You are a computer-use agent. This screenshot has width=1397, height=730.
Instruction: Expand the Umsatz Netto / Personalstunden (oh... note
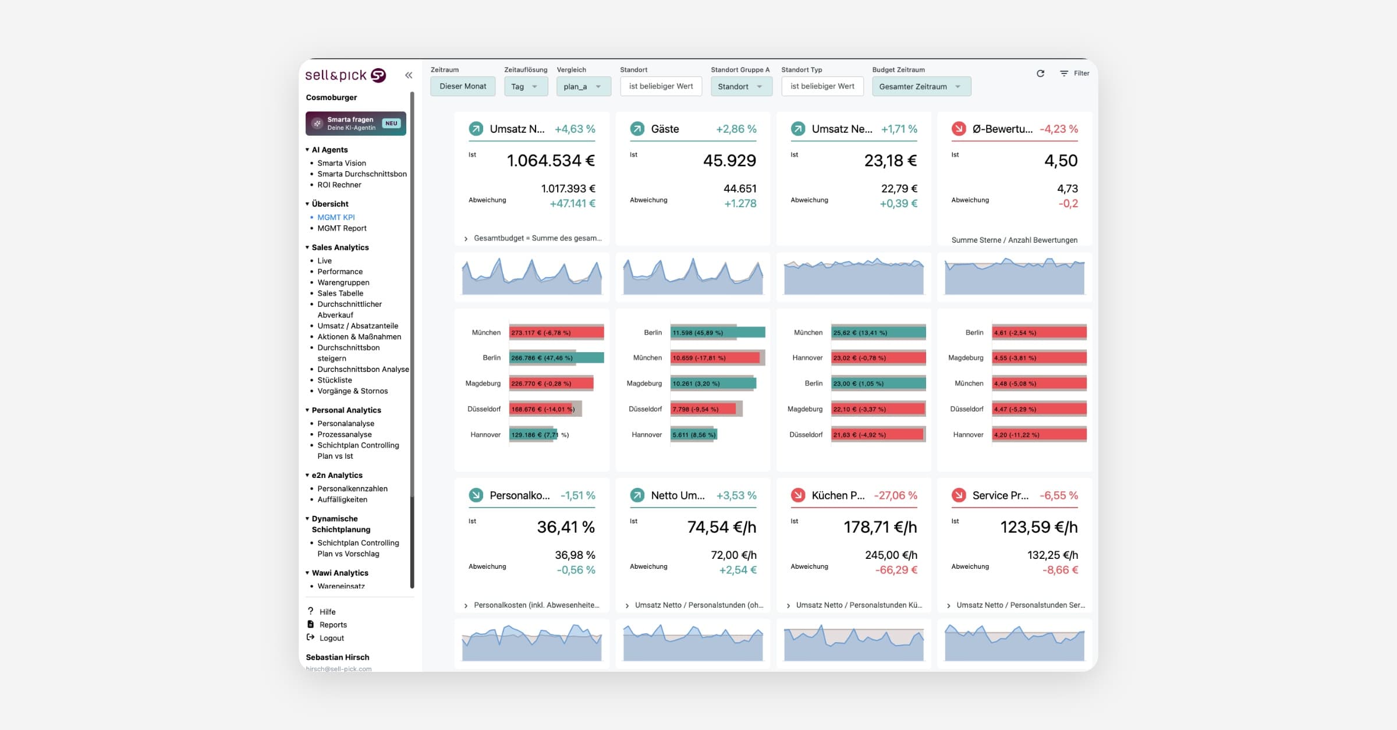click(x=627, y=605)
